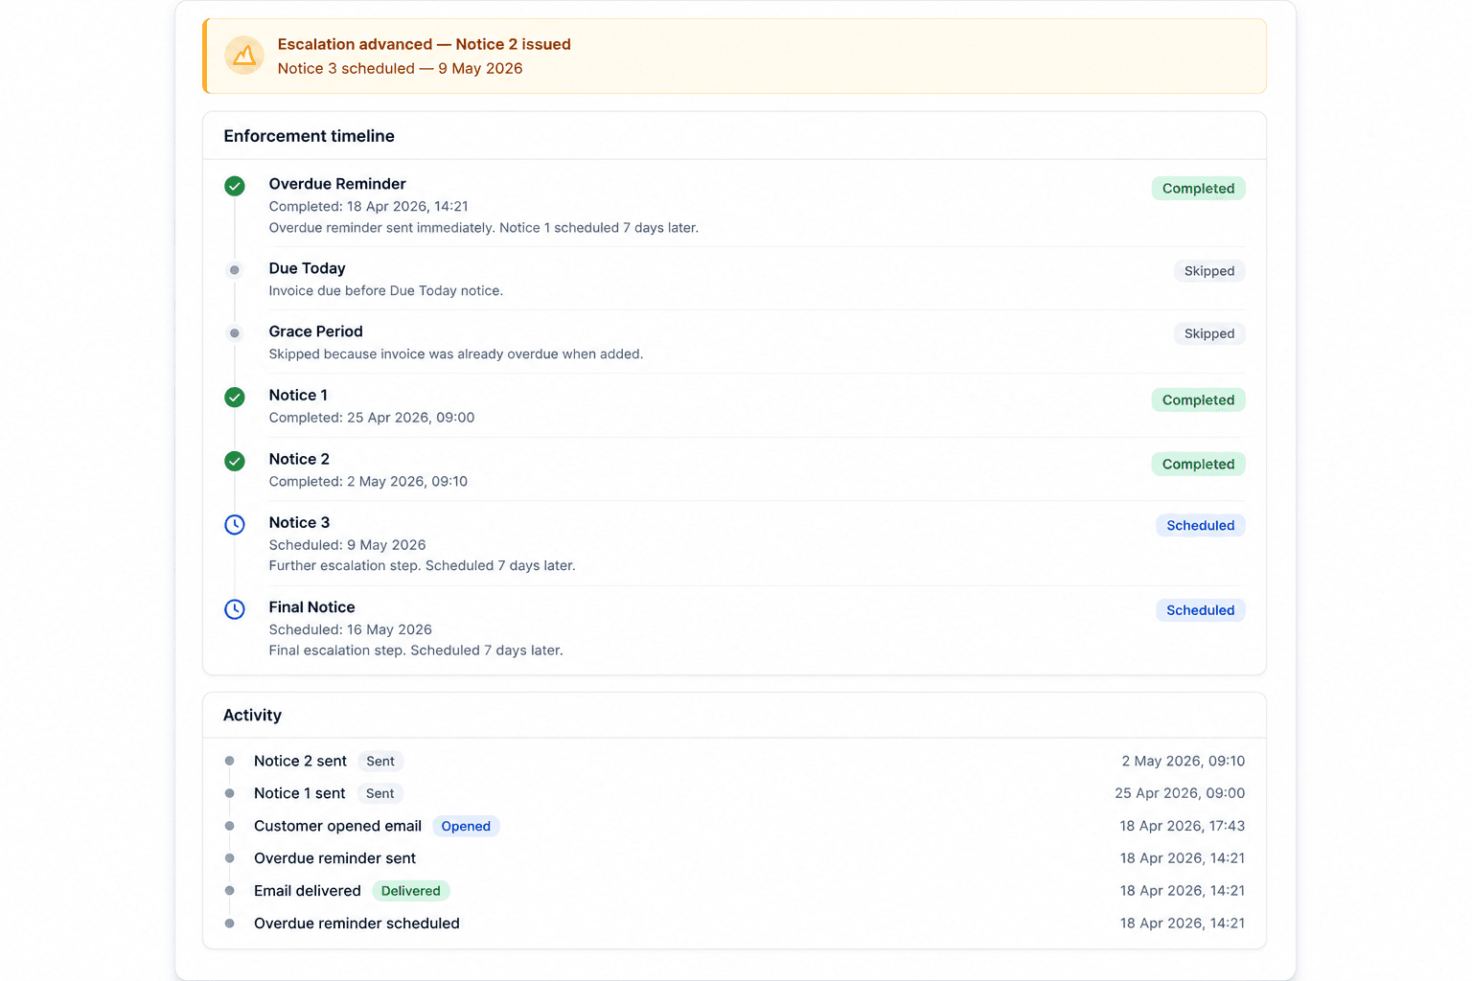Click the '18 Apr 2026, 17:43' activity timestamp

(1182, 826)
